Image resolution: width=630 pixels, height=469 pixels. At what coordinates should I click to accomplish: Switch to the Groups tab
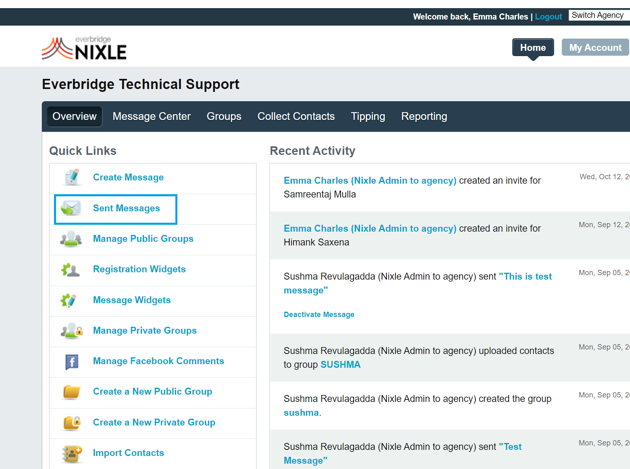pyautogui.click(x=224, y=117)
